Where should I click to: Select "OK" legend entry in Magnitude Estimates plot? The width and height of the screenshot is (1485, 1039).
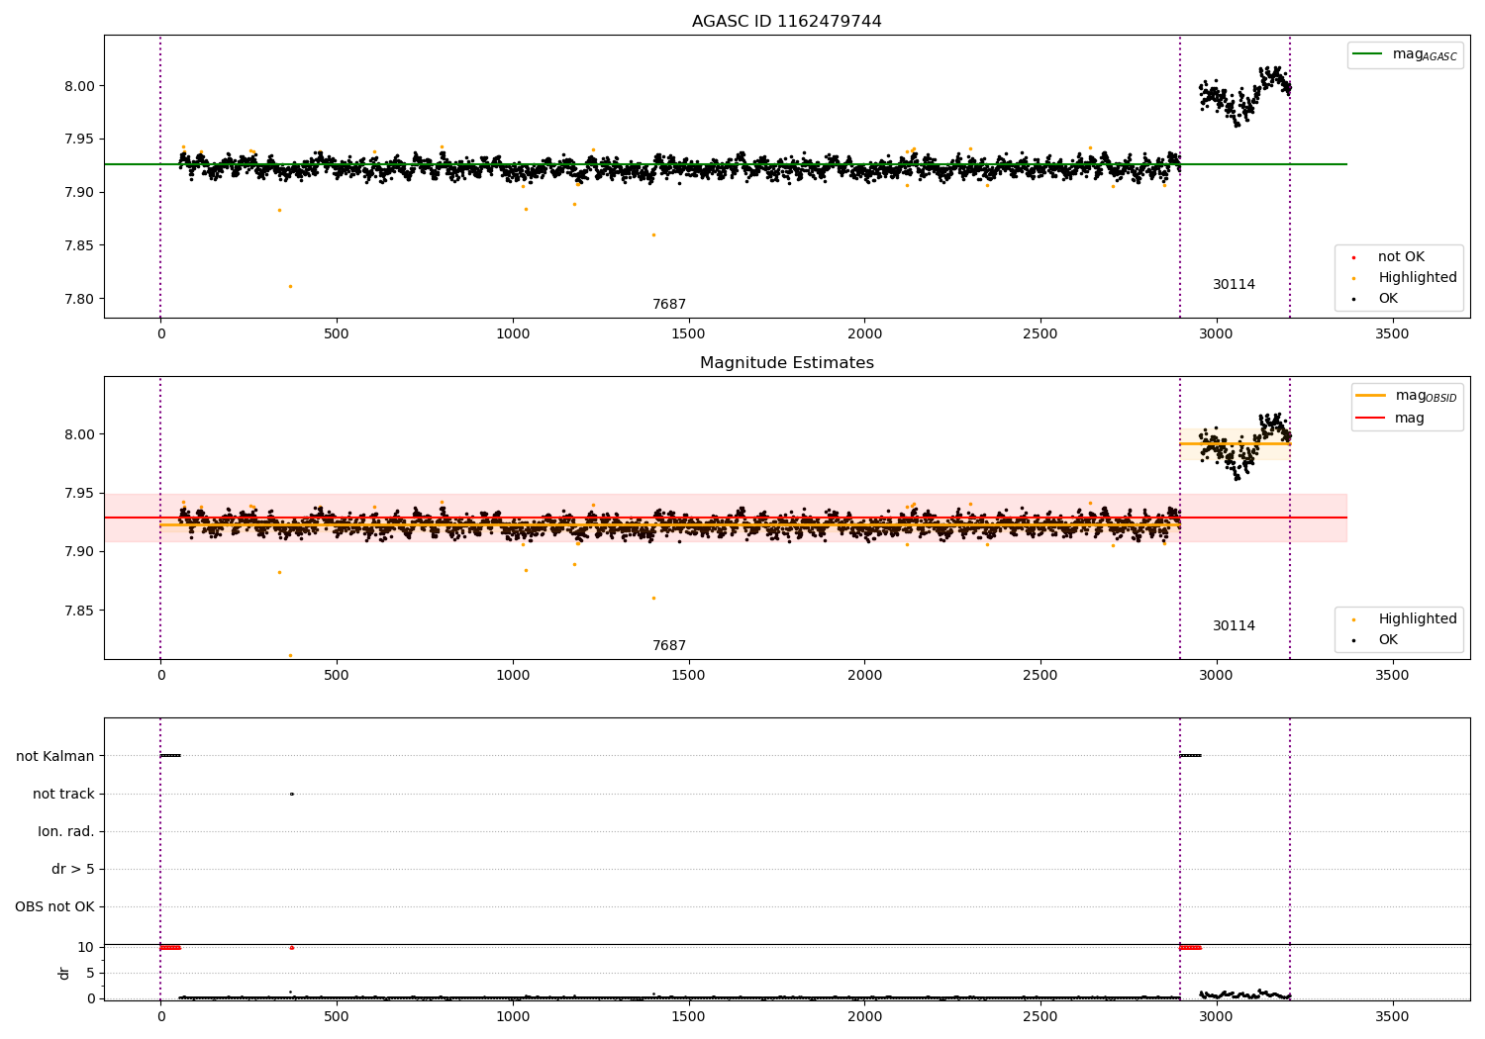pos(1388,640)
